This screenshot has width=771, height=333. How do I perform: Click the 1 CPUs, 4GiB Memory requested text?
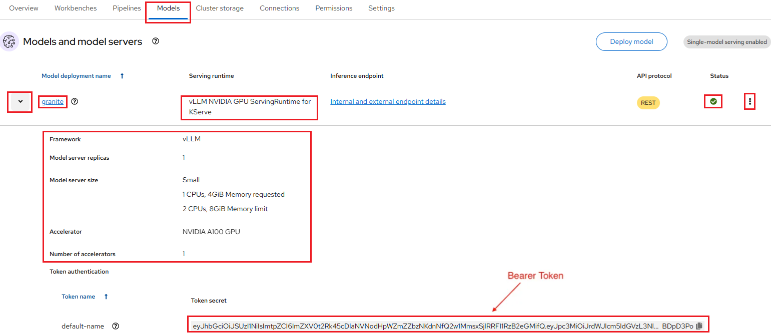[x=234, y=194]
